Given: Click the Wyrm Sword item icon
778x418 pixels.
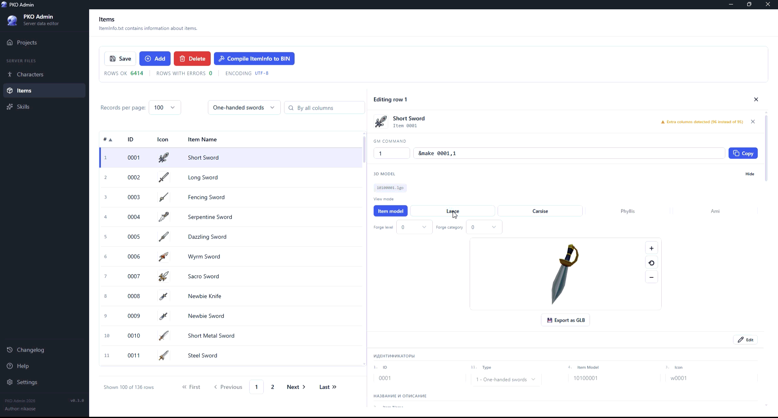Looking at the screenshot, I should [x=163, y=256].
